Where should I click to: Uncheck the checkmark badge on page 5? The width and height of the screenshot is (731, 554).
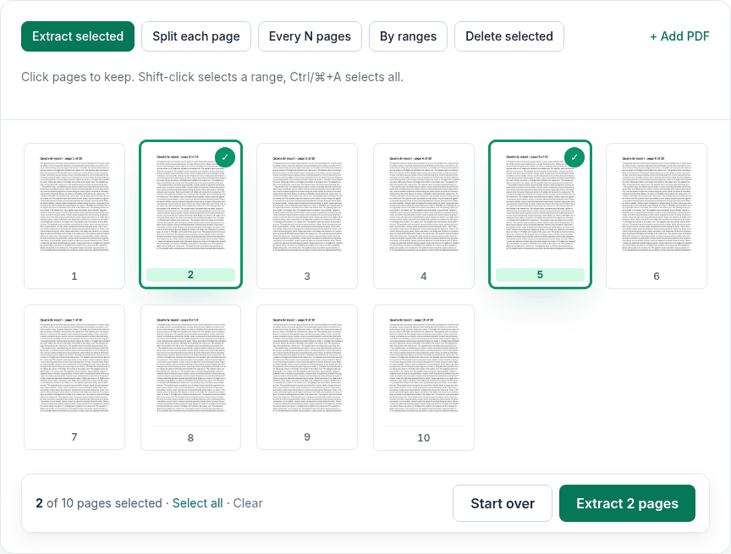click(x=574, y=157)
